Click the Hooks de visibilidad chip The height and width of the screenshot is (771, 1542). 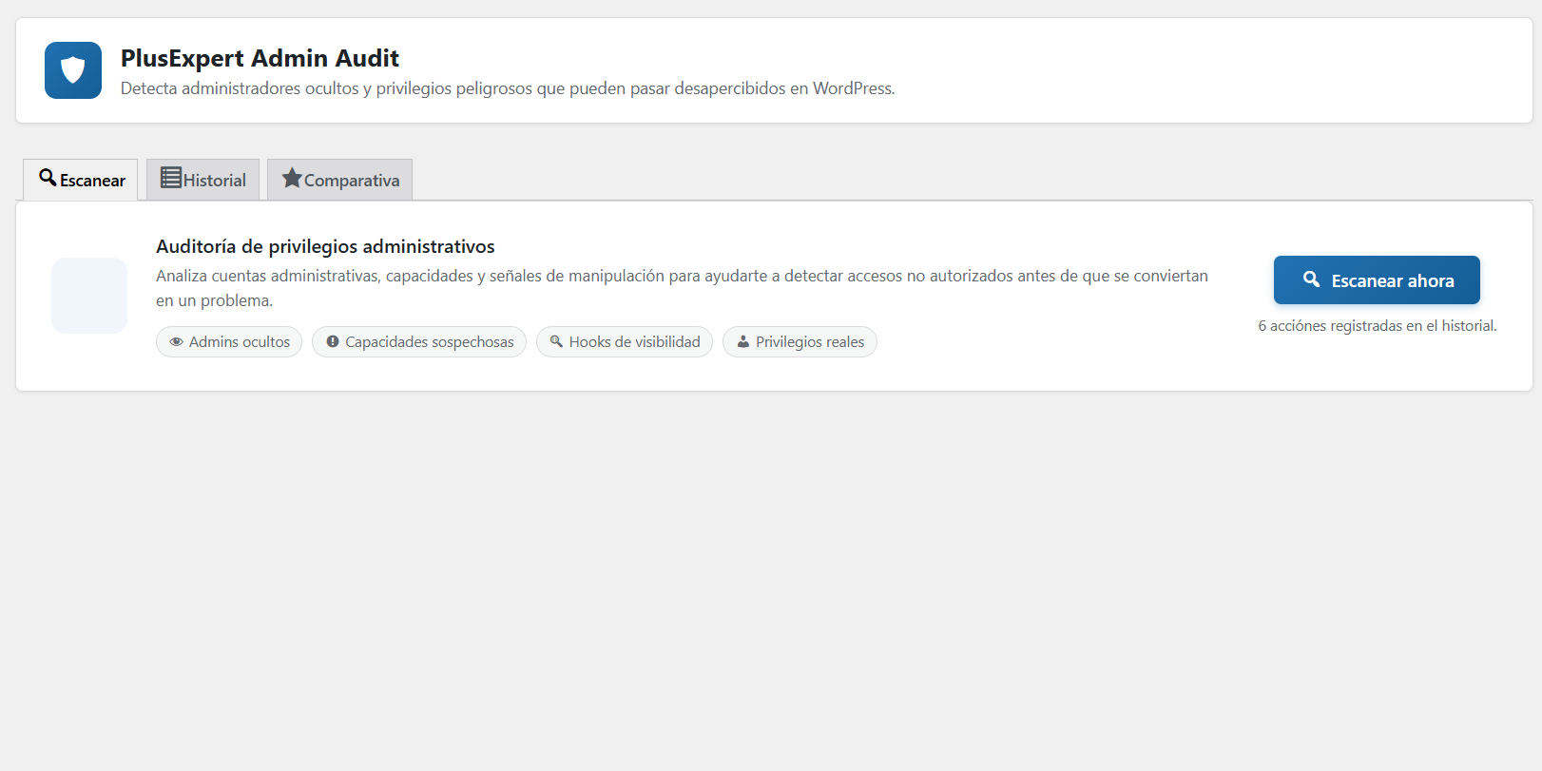coord(625,342)
